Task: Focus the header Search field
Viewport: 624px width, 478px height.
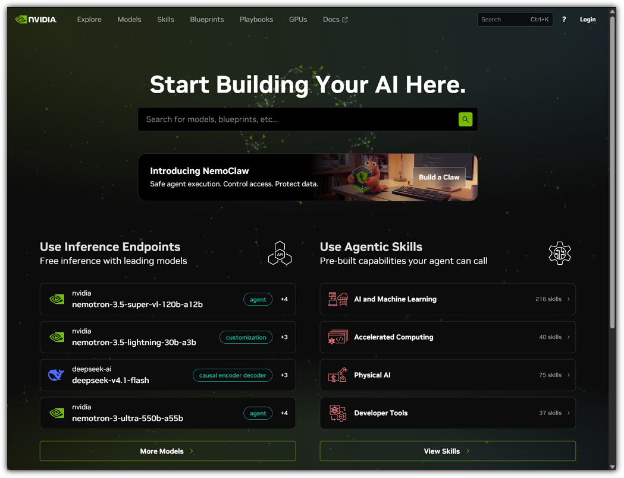Action: tap(515, 20)
